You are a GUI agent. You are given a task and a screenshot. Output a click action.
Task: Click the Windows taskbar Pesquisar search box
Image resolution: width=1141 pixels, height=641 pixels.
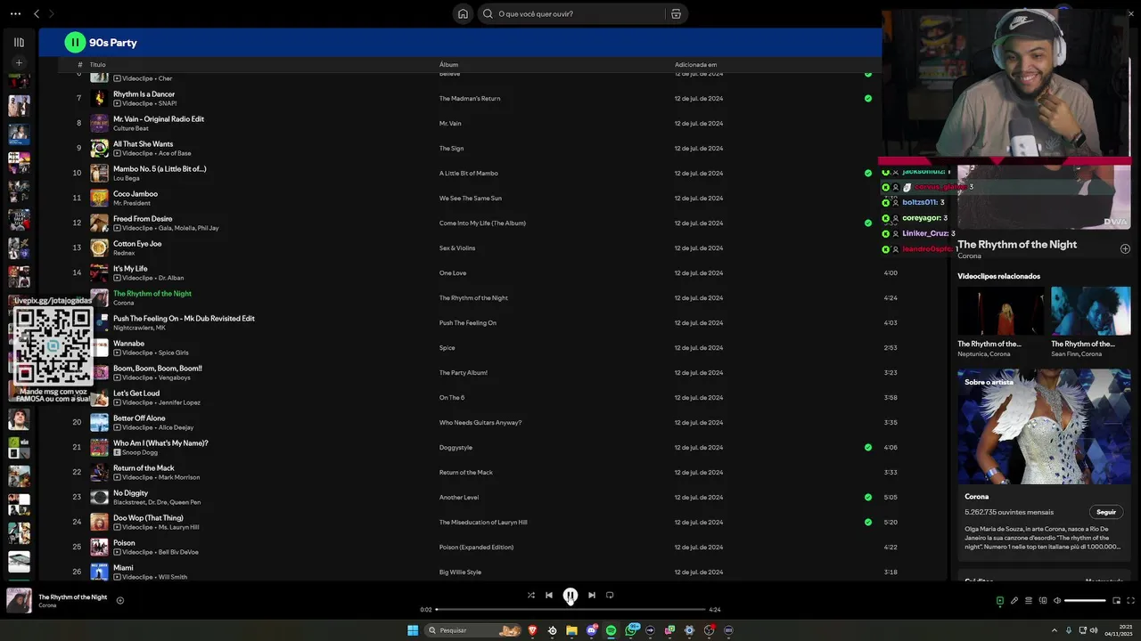tap(474, 630)
